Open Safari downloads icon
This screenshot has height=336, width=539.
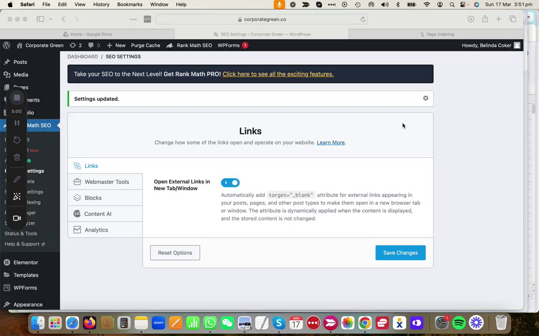click(x=471, y=19)
